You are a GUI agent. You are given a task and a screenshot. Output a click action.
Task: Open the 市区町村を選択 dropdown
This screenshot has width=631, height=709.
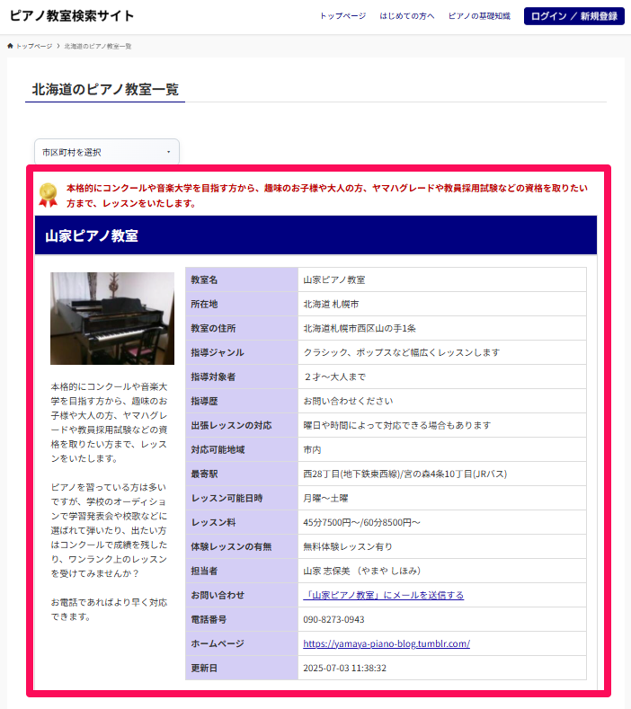click(x=107, y=152)
